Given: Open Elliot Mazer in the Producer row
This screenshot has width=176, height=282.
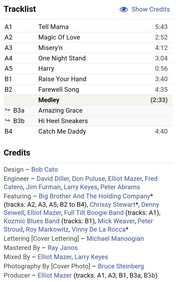Looking at the screenshot, I should (x=55, y=275).
